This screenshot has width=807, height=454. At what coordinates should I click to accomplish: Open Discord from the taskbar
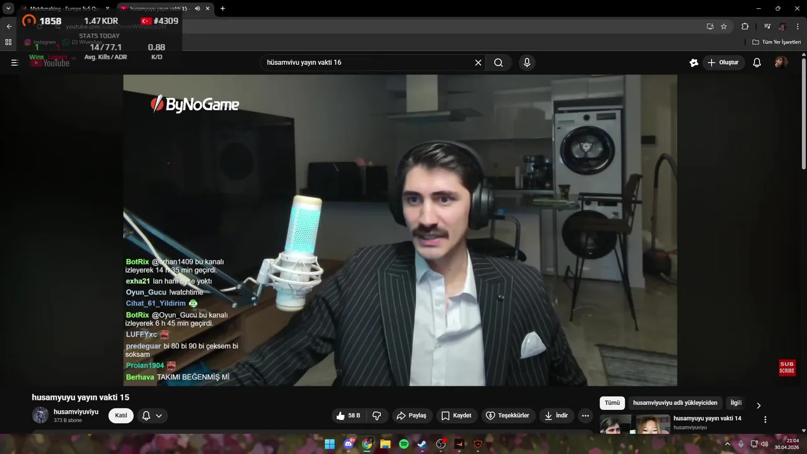coord(349,444)
